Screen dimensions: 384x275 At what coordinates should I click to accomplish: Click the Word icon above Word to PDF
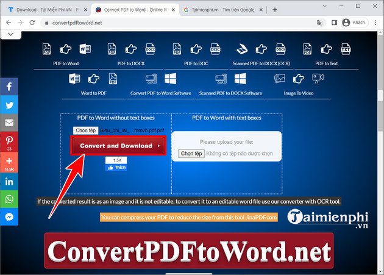(x=74, y=79)
